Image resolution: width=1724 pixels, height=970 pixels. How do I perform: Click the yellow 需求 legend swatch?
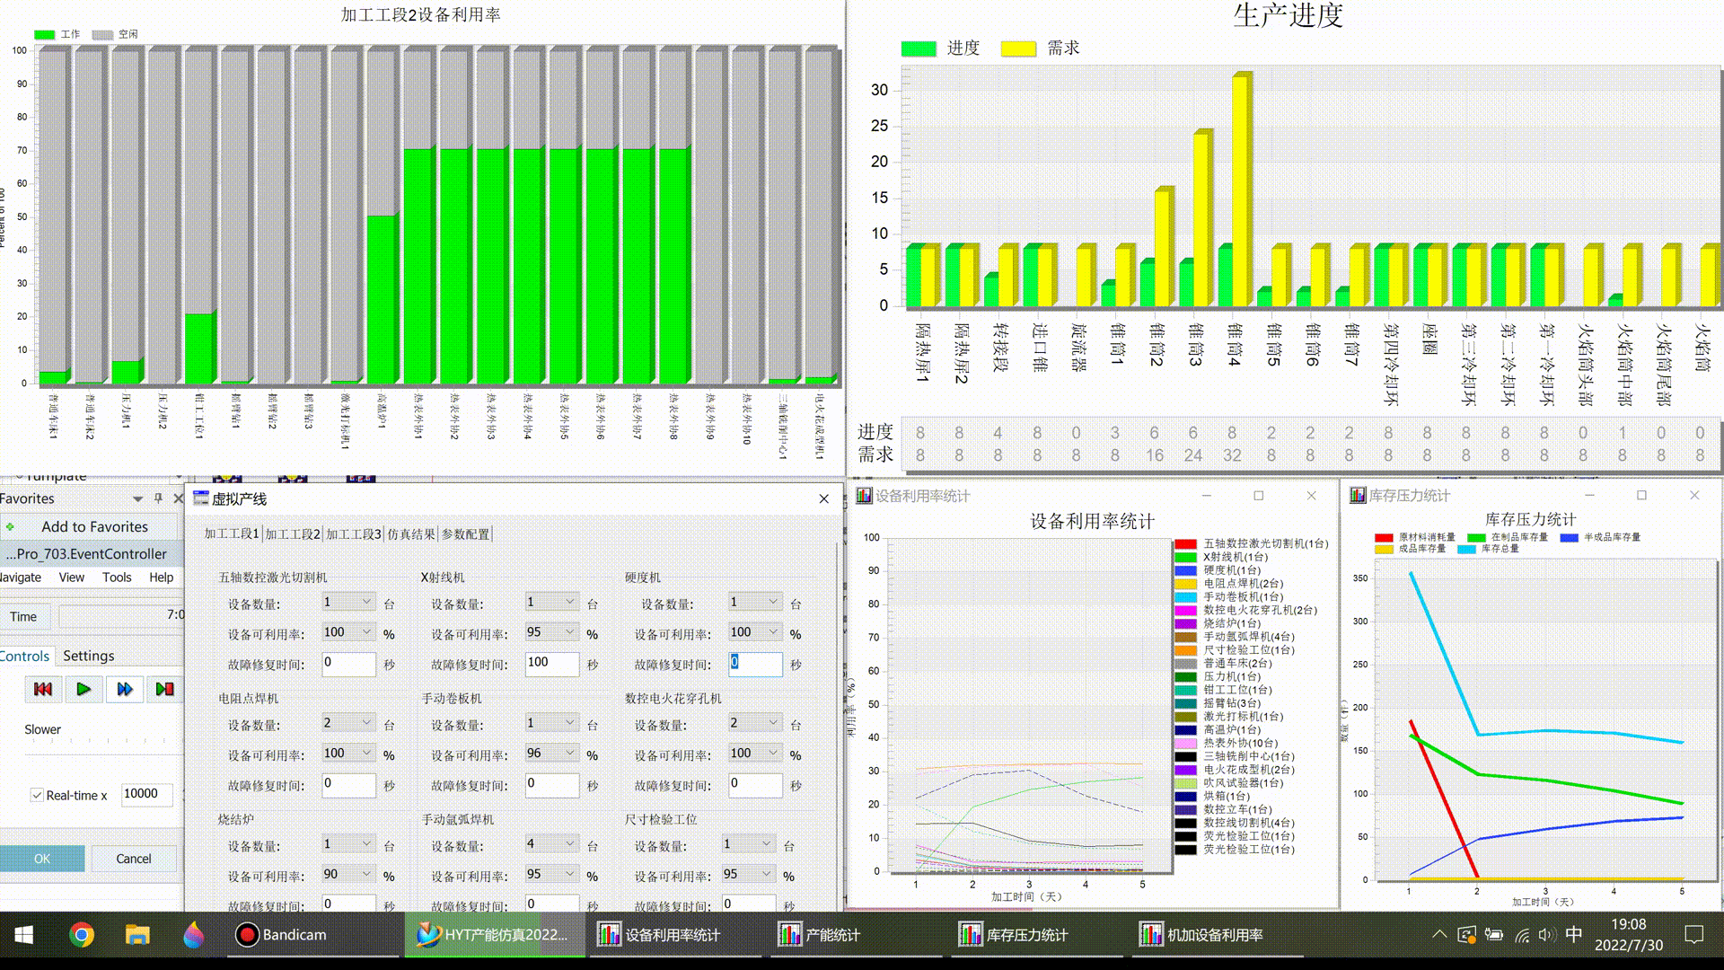coord(1018,48)
